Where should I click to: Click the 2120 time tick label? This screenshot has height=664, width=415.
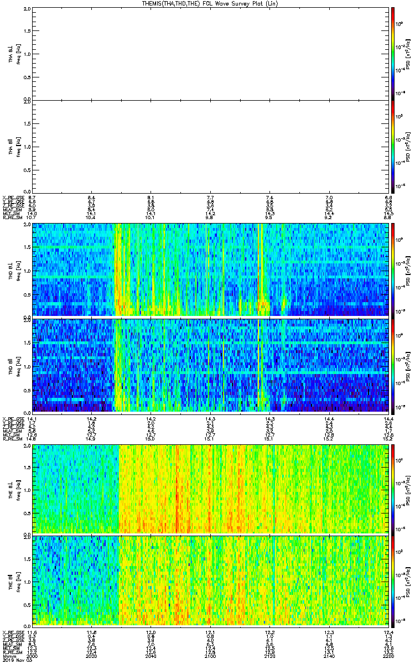coord(269,656)
